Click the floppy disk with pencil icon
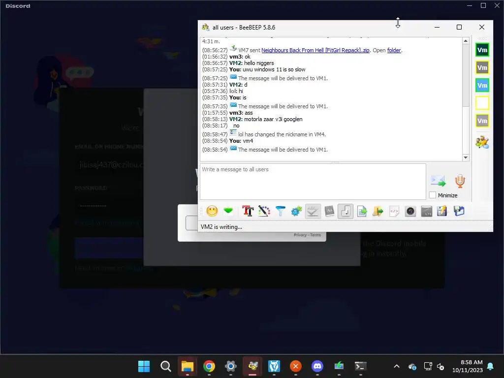 [442, 211]
